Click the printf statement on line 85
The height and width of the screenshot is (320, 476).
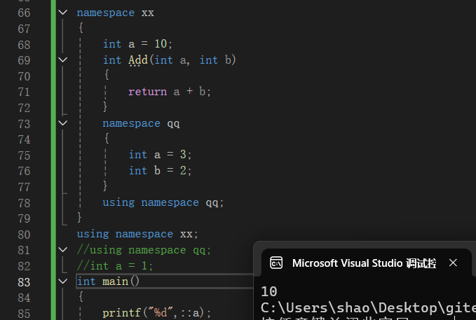156,313
